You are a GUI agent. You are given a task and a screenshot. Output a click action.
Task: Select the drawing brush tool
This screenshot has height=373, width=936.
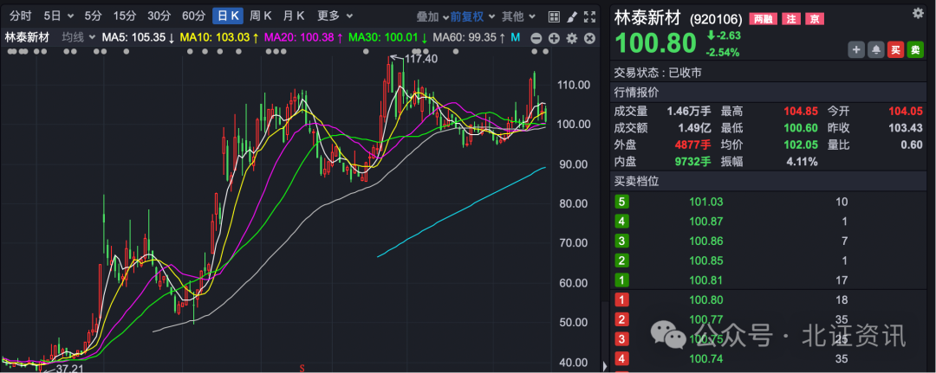(571, 16)
